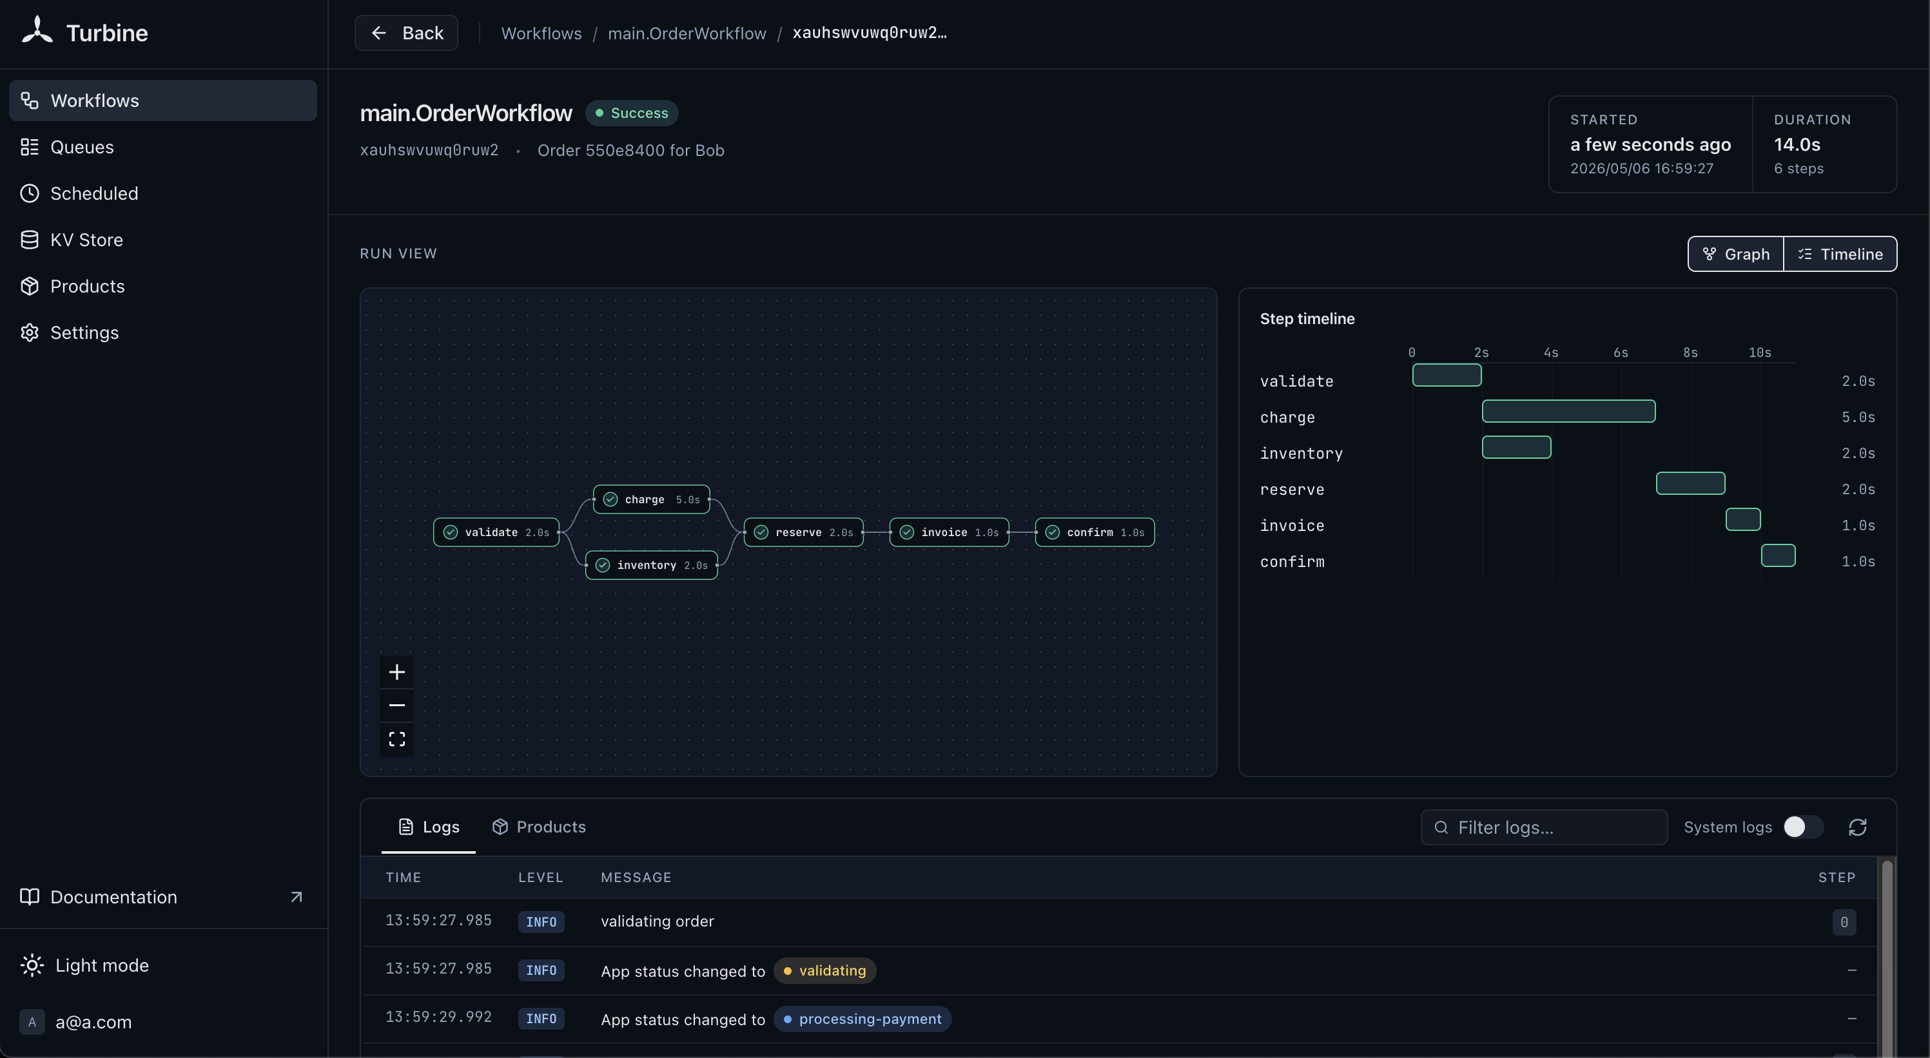Click the inventory bar in step timeline

(1516, 447)
